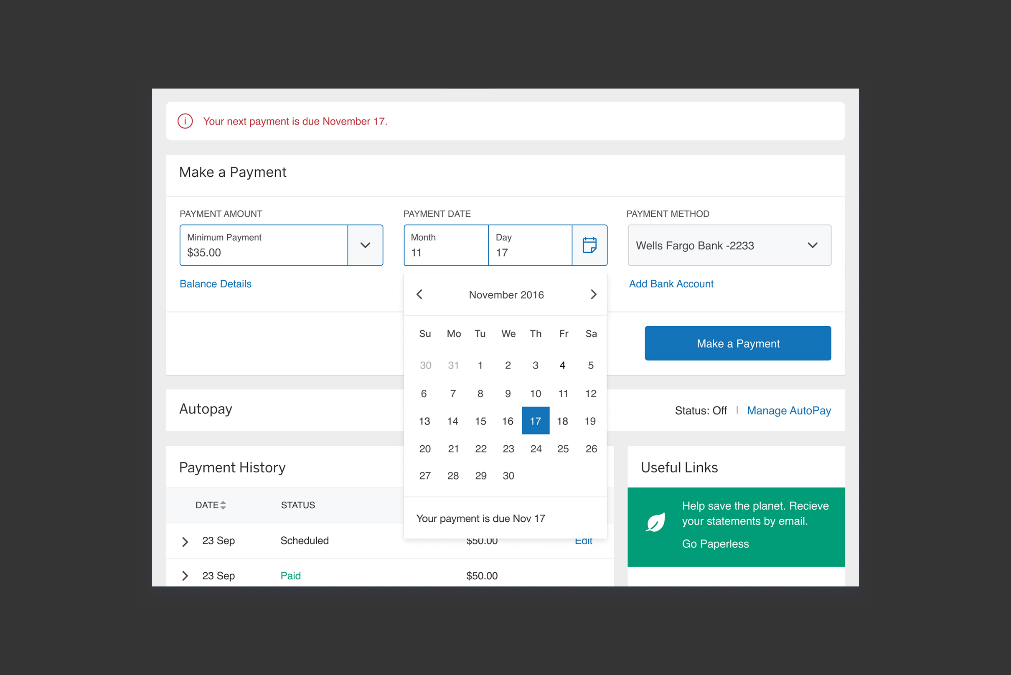This screenshot has width=1011, height=675.
Task: Click the Month input field
Action: [x=446, y=245]
